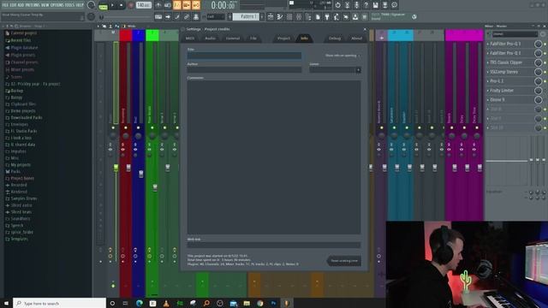Toggle the metronome icon left of the orange icons

tap(158, 5)
